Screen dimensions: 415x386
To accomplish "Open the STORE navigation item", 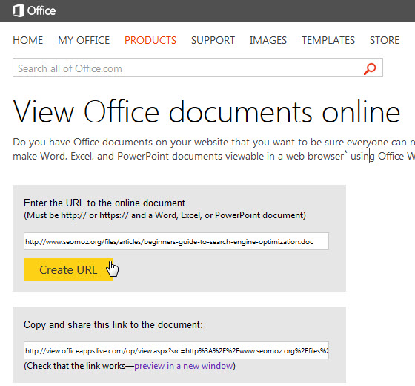I will tap(385, 40).
